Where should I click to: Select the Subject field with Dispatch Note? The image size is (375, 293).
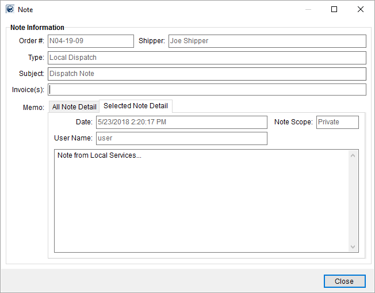click(x=207, y=74)
